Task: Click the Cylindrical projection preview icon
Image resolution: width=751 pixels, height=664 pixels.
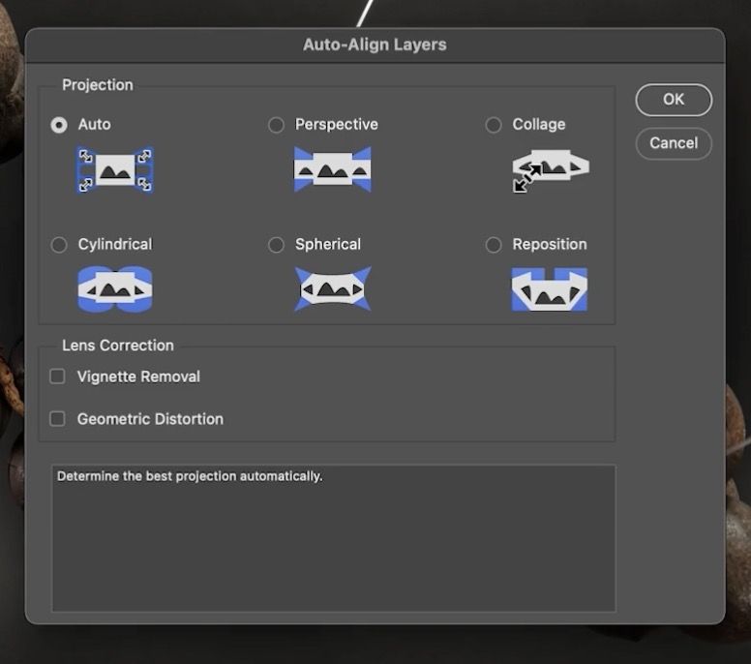Action: (115, 289)
